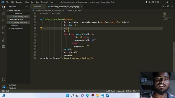
Task: Toggle the Secondary Side Bar layout button
Action: pyautogui.click(x=153, y=2)
